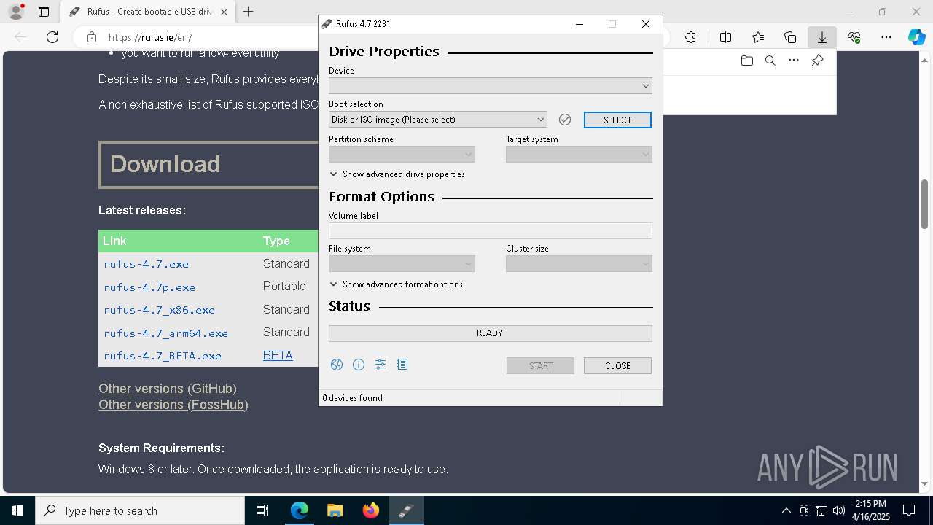The height and width of the screenshot is (525, 933).
Task: Open the BETA type link
Action: tap(278, 355)
